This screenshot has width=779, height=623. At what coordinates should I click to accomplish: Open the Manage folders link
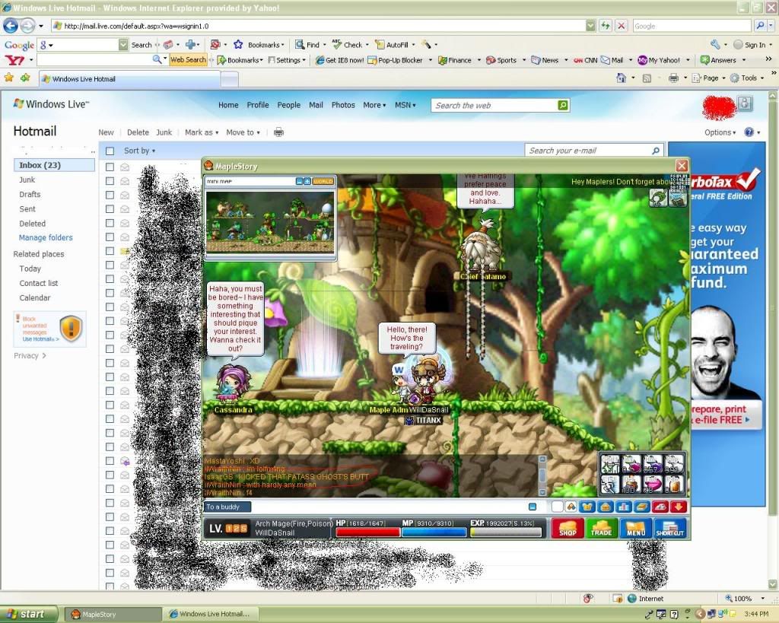coord(46,237)
